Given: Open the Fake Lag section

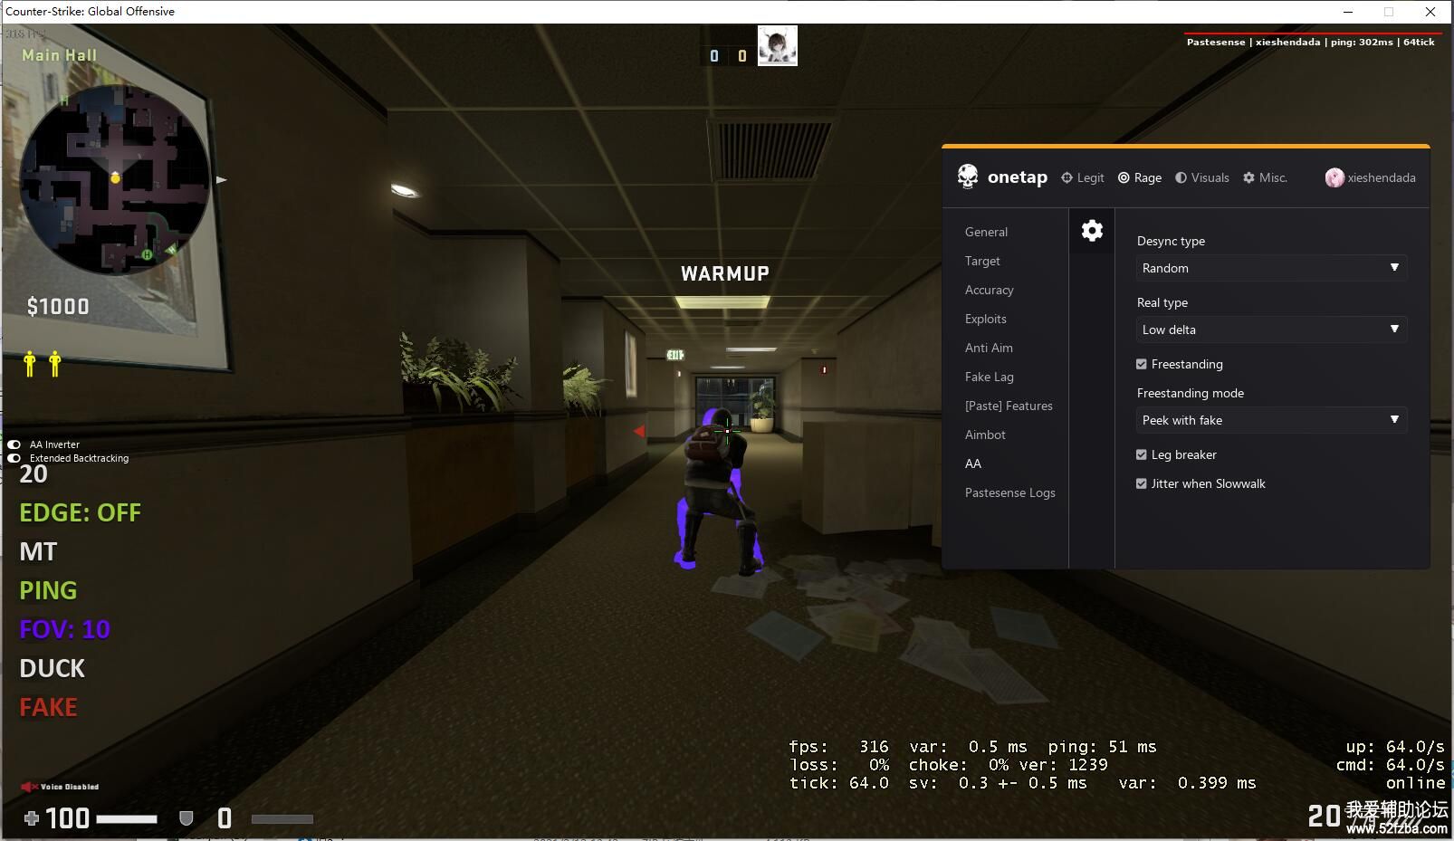Looking at the screenshot, I should coord(989,377).
